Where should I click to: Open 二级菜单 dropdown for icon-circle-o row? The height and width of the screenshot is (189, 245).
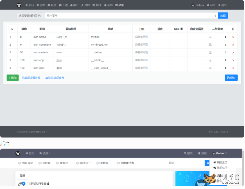point(217,52)
